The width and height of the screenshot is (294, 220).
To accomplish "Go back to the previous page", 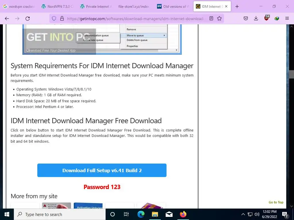I will (x=7, y=18).
